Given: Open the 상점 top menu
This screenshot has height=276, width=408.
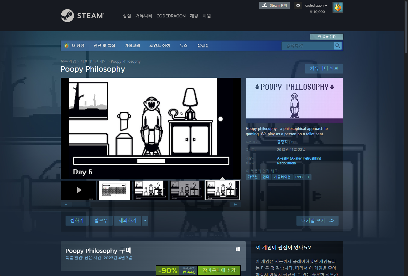Looking at the screenshot, I should tap(127, 16).
